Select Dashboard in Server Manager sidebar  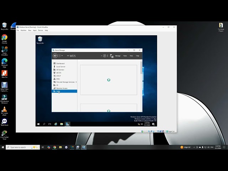[64, 63]
